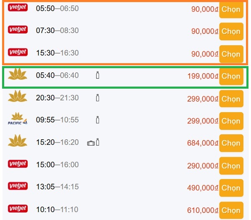Click Vietjet logo of 10:10 flight
This screenshot has height=220, width=251.
(18, 208)
